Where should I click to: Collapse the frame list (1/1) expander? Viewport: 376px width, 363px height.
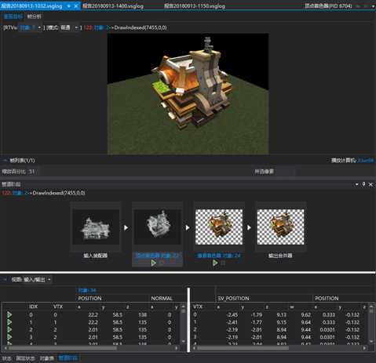click(x=5, y=160)
